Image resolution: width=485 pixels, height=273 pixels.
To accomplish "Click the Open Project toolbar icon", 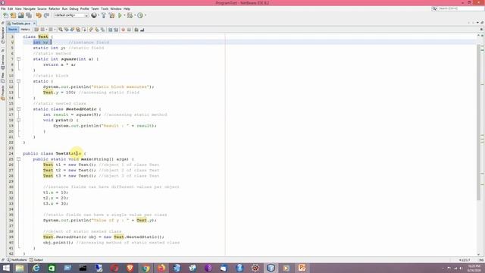I will pos(20,15).
